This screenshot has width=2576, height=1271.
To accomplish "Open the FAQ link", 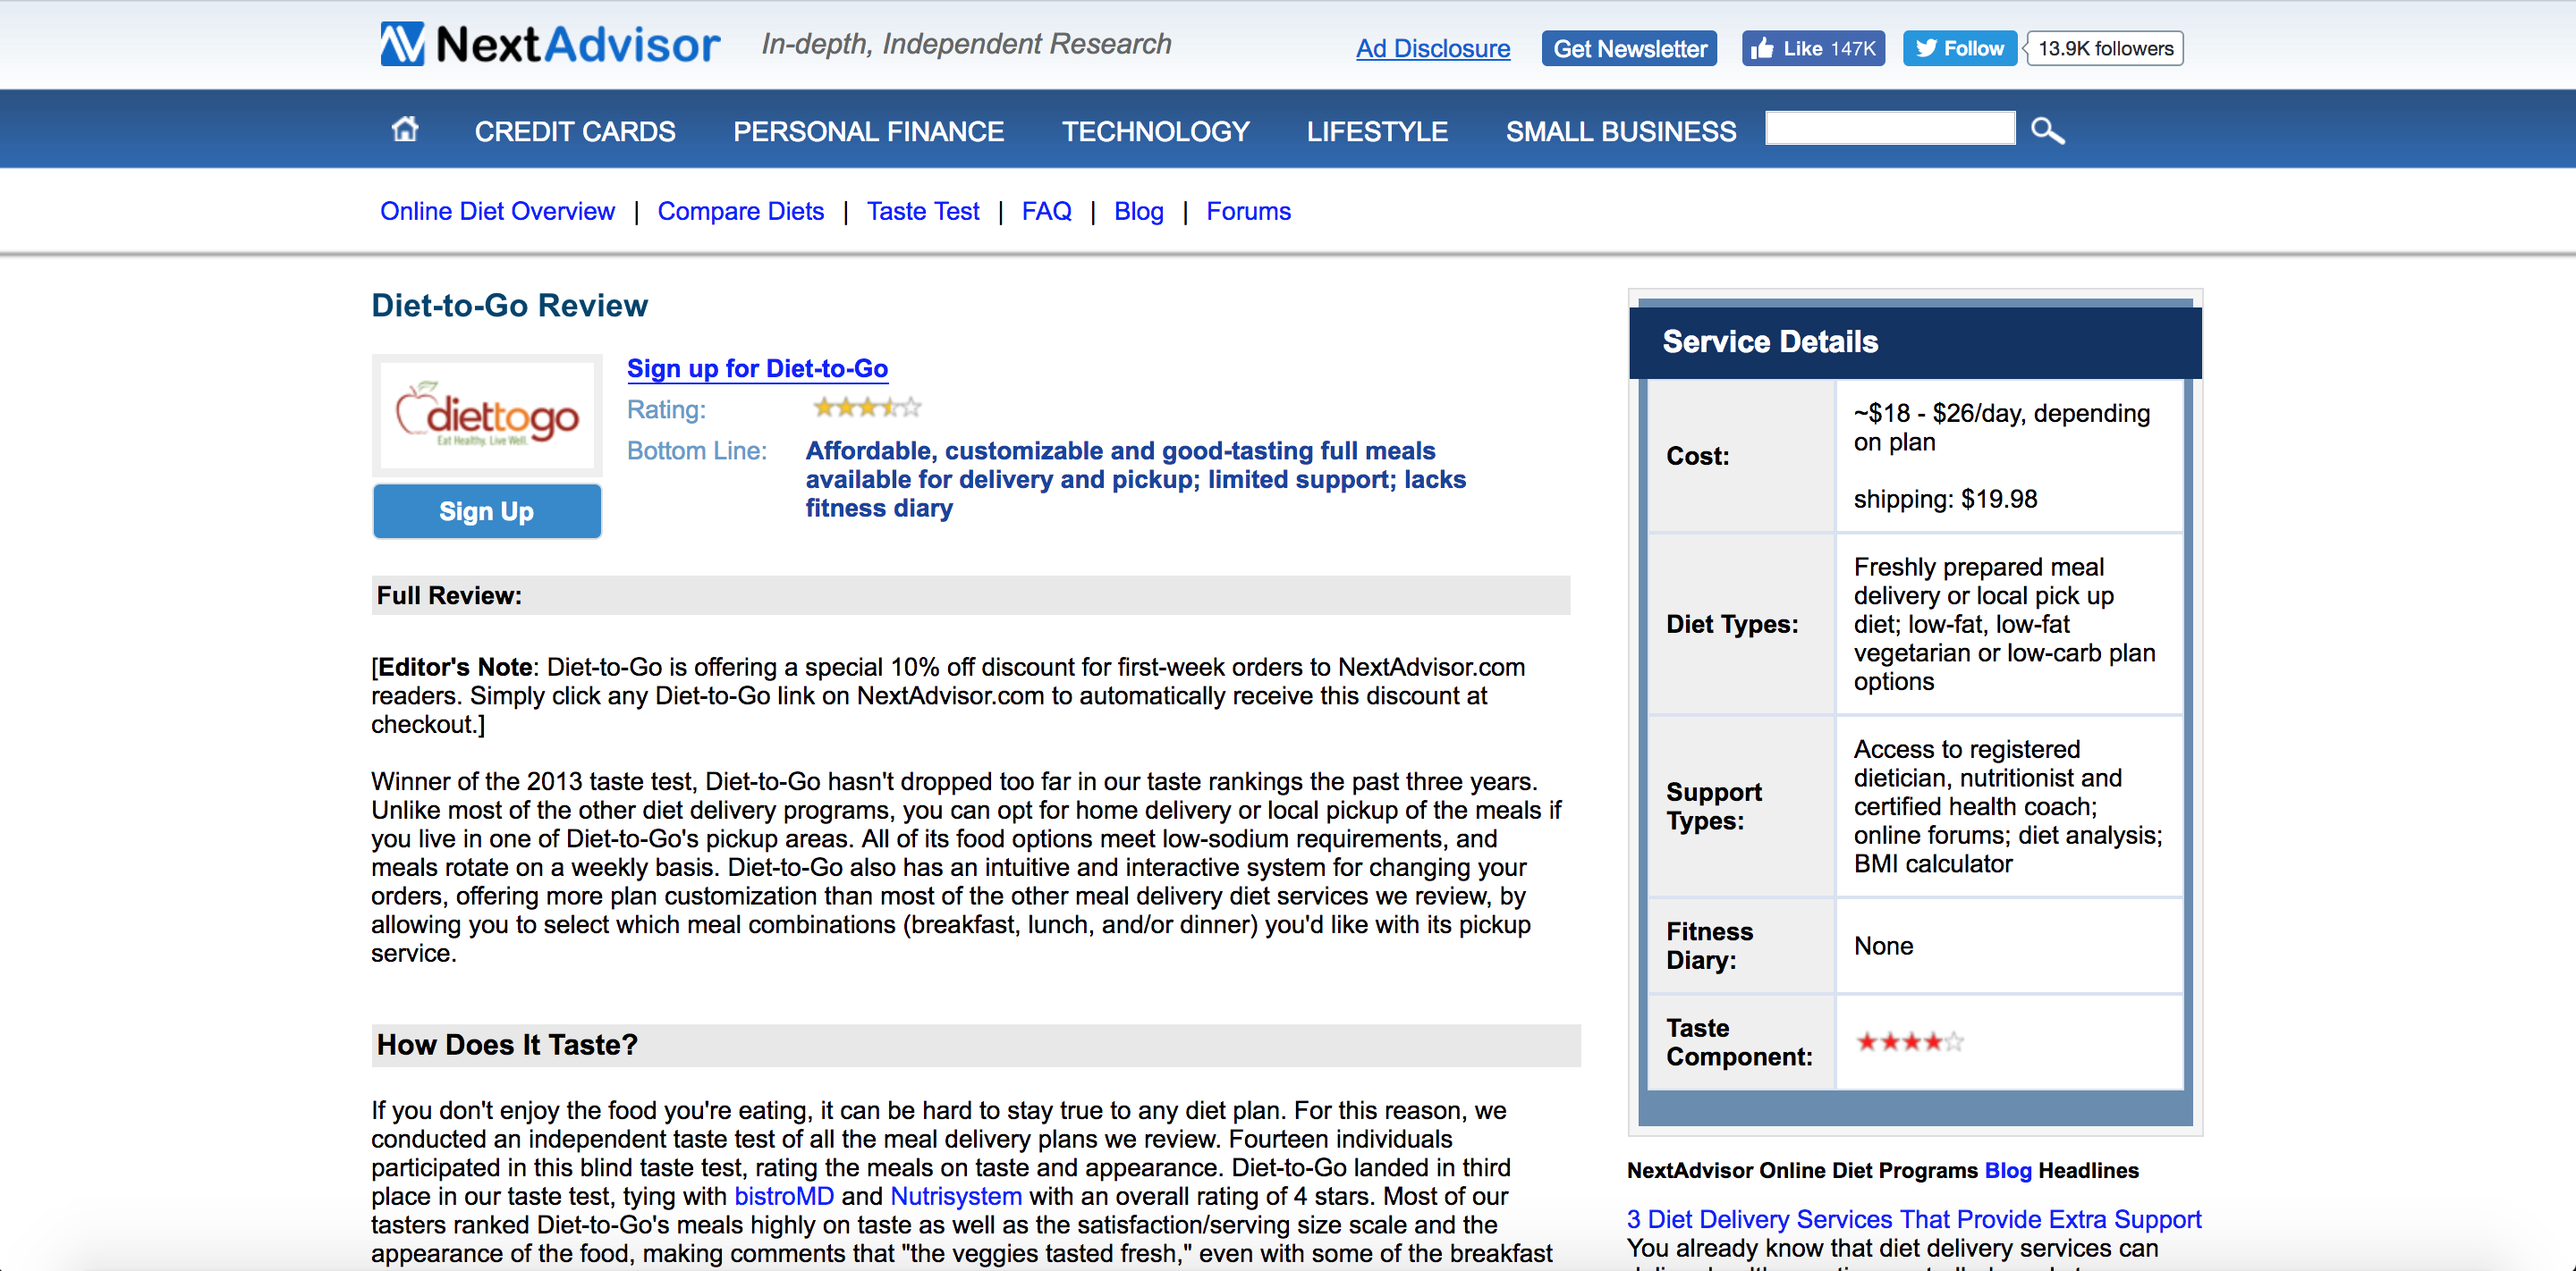I will [1046, 211].
